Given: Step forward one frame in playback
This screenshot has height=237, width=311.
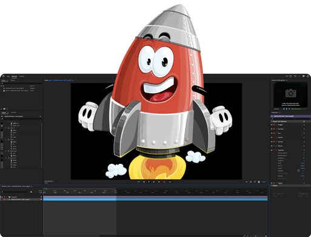Looking at the screenshot, I should (159, 182).
